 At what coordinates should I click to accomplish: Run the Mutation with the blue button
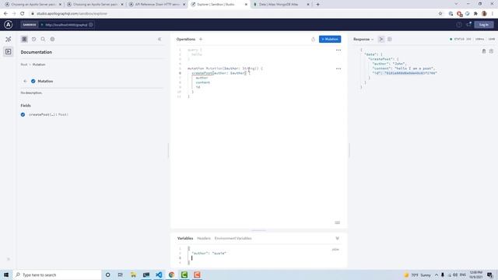[x=330, y=39]
